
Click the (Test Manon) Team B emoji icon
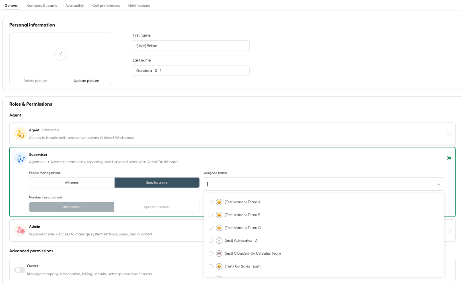[219, 215]
